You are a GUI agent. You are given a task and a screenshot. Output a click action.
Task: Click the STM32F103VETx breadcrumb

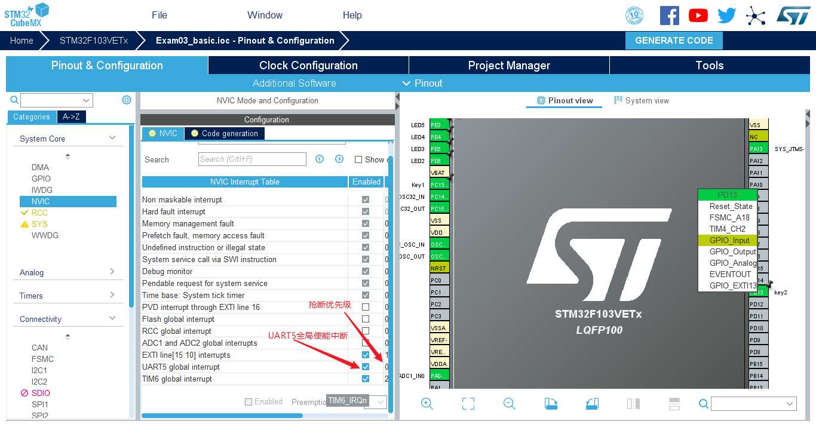click(x=94, y=41)
